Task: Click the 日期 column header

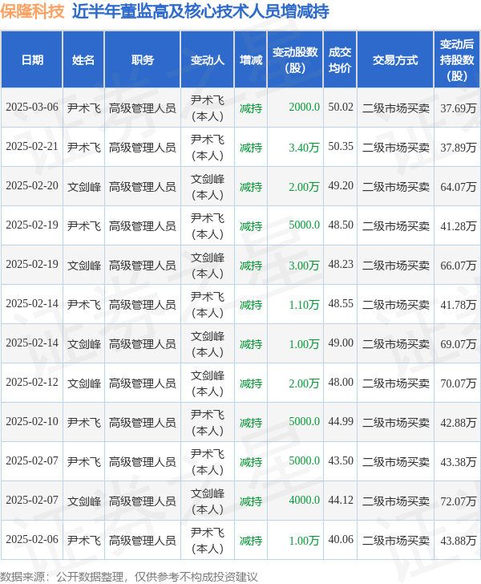Action: (x=32, y=60)
